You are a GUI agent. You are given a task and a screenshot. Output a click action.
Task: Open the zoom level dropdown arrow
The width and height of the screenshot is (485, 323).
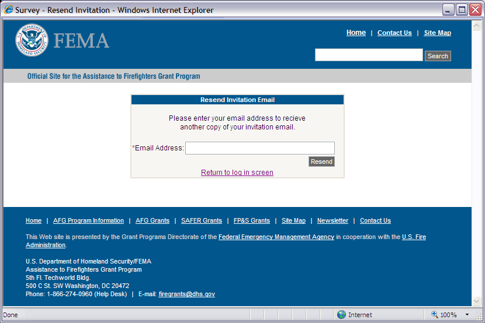(467, 315)
